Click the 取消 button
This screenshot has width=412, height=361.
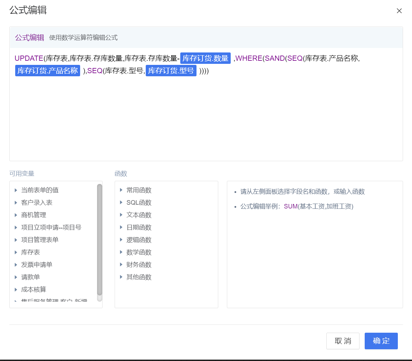pos(343,341)
